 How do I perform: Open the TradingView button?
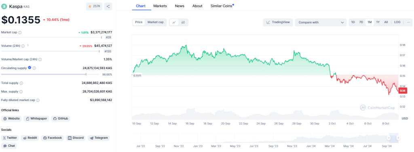pyautogui.click(x=278, y=22)
